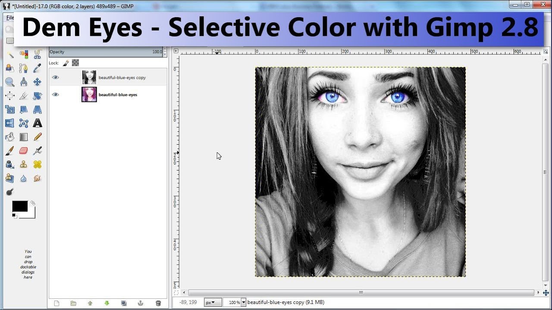Hide the bold beautiful-blue-eyes layer via eye icon

tap(55, 95)
